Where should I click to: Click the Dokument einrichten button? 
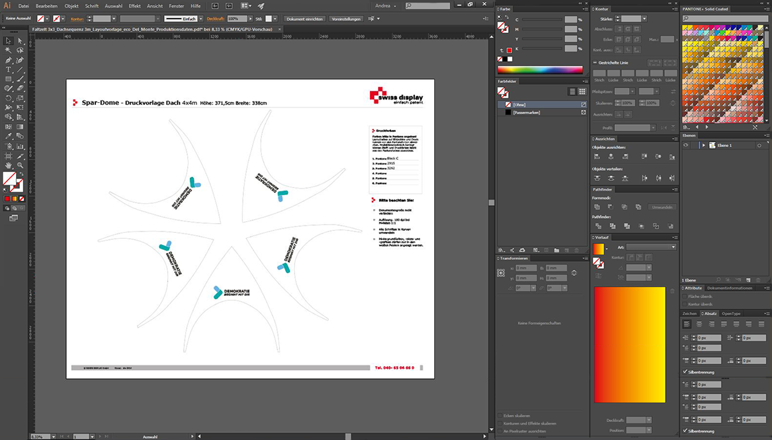click(x=305, y=19)
